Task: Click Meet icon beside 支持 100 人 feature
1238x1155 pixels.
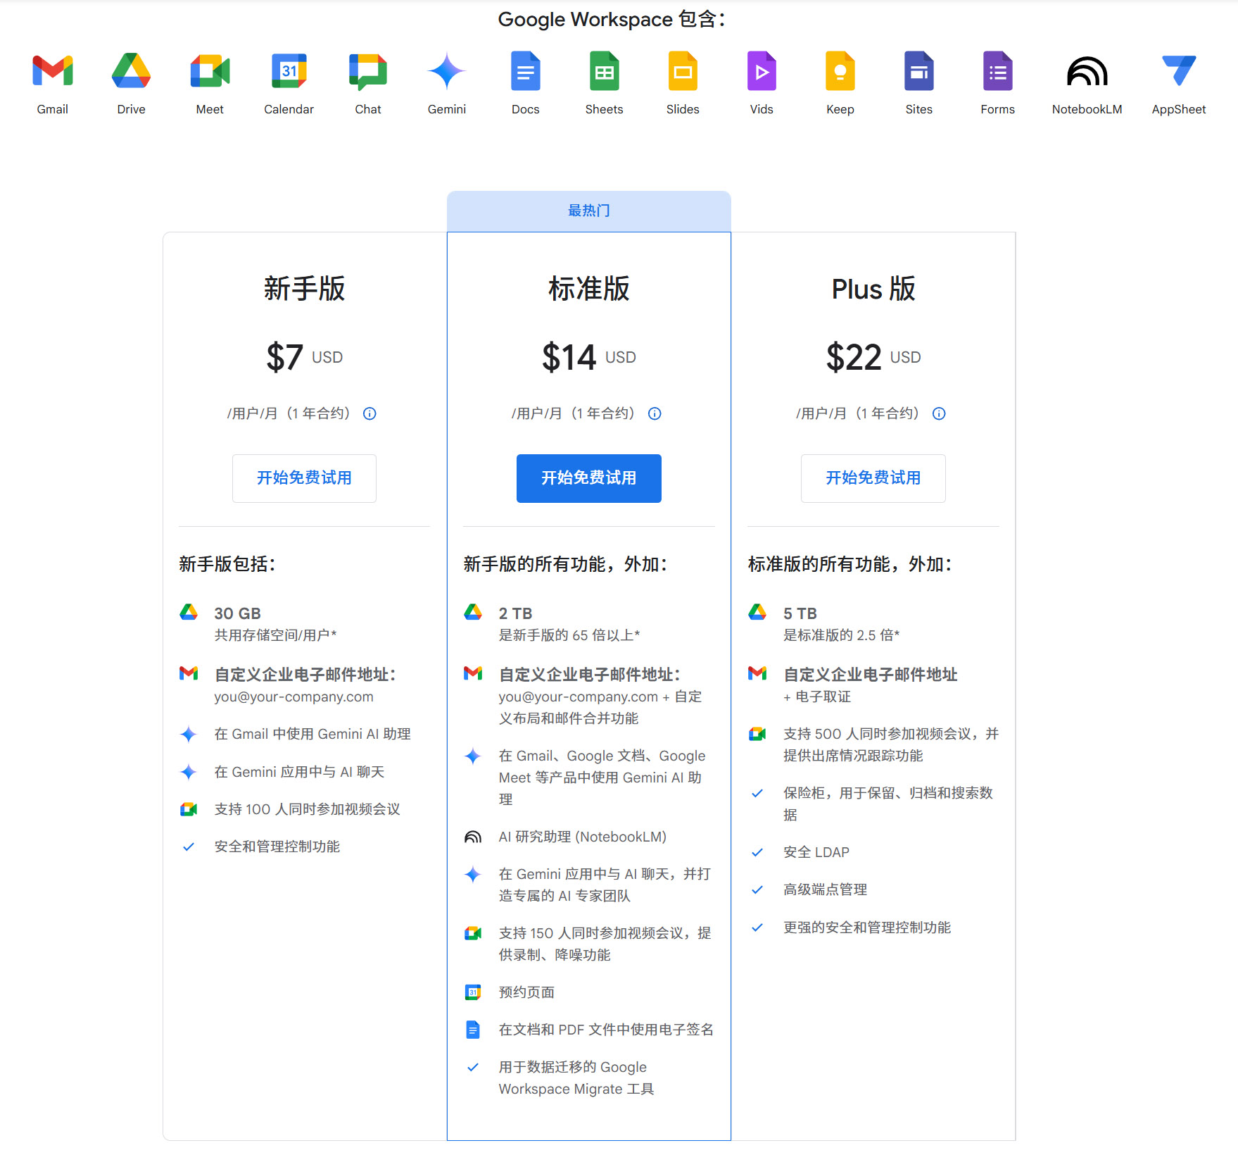Action: 189,809
